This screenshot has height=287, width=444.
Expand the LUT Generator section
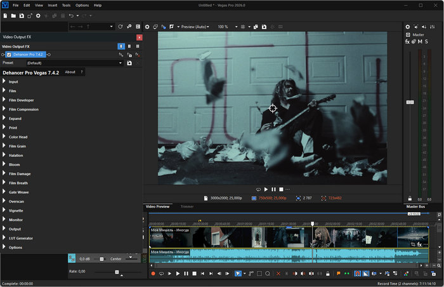pyautogui.click(x=4, y=238)
